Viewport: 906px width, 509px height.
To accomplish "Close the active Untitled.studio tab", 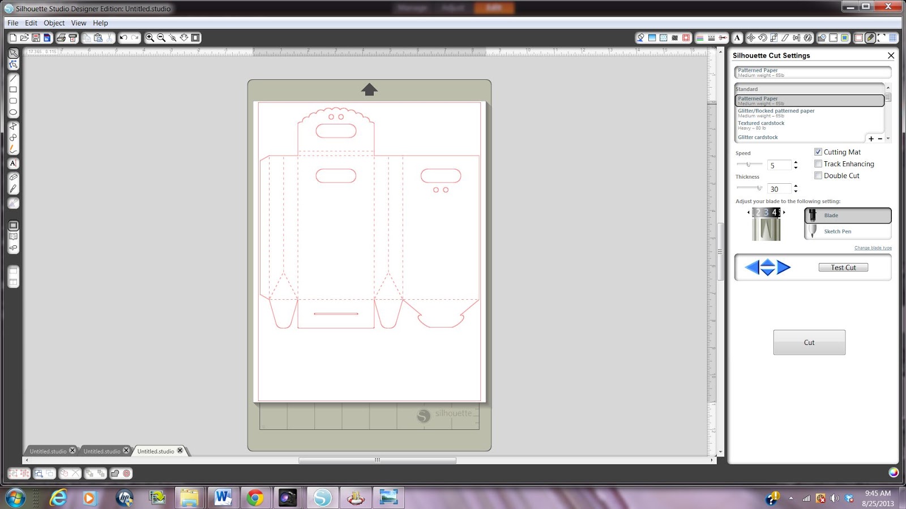I will coord(180,451).
